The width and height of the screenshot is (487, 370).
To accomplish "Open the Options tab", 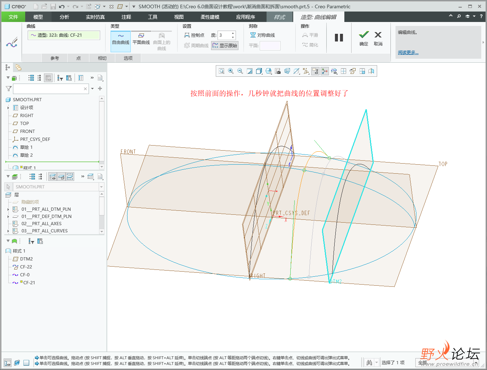I will click(x=128, y=58).
